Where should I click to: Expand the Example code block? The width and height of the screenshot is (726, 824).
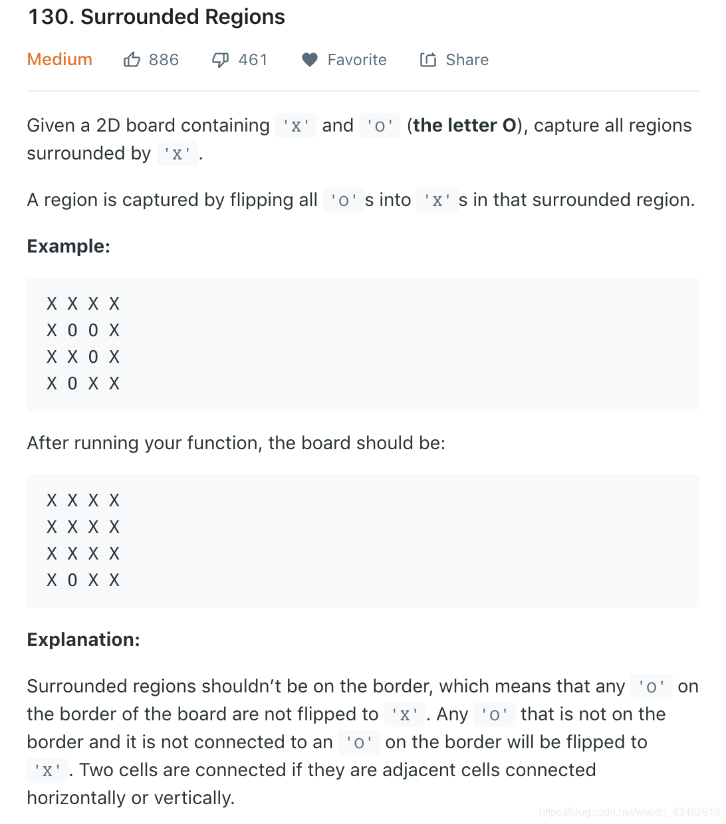[362, 343]
